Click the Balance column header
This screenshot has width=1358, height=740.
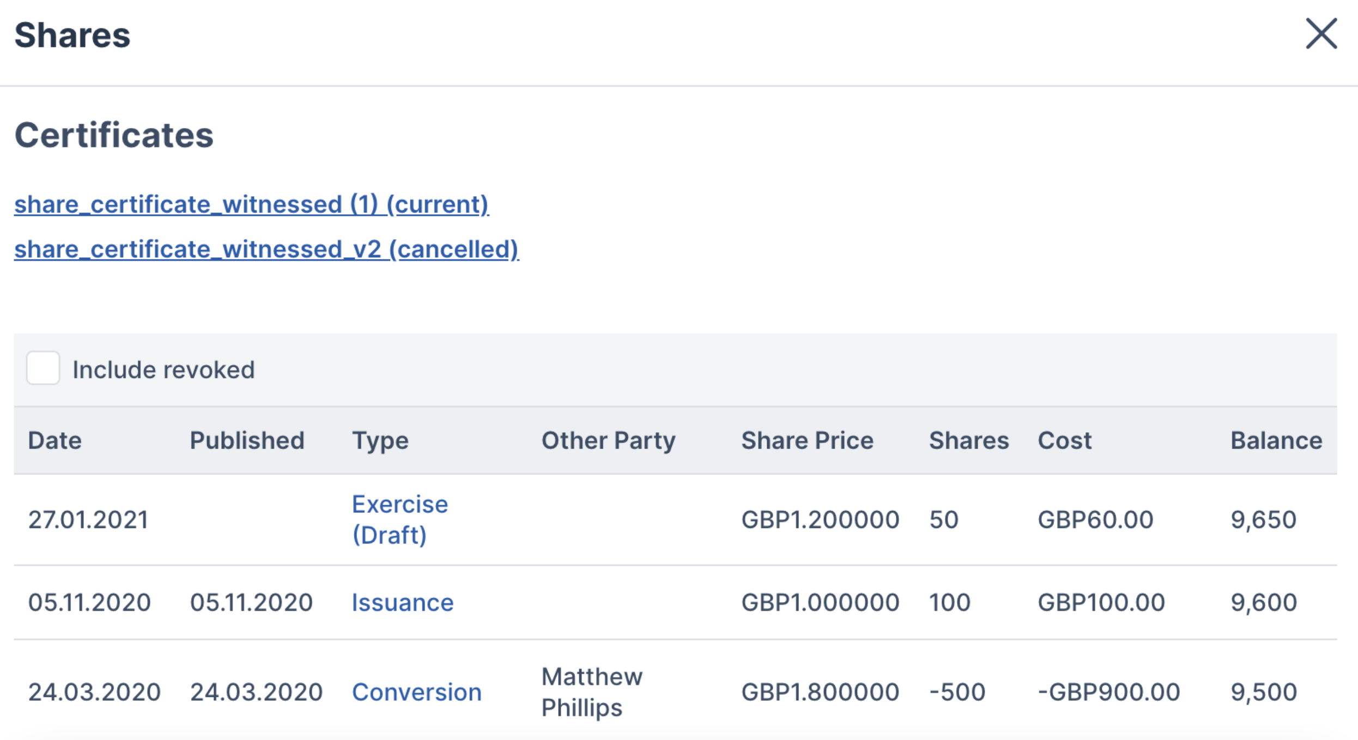pyautogui.click(x=1276, y=440)
